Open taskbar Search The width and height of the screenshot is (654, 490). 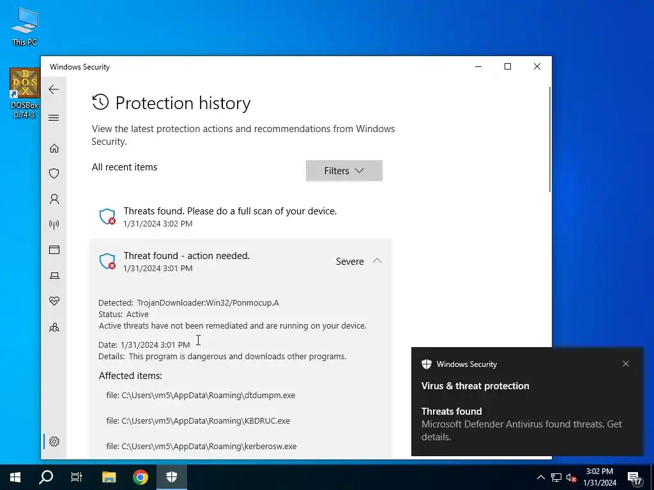point(46,477)
